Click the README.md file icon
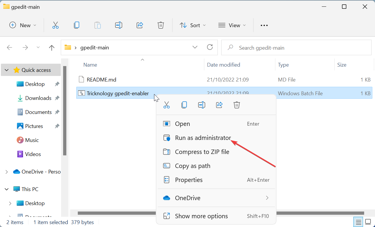375x227 pixels. coord(82,79)
